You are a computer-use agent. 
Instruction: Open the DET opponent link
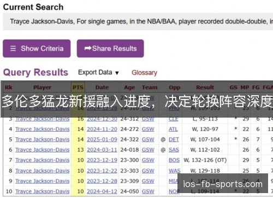tap(174, 139)
